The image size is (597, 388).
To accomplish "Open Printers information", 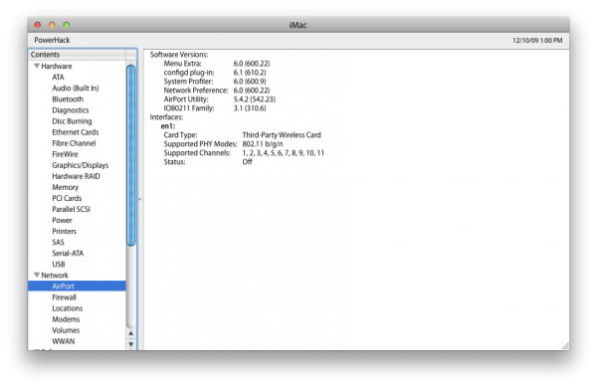I will point(64,232).
